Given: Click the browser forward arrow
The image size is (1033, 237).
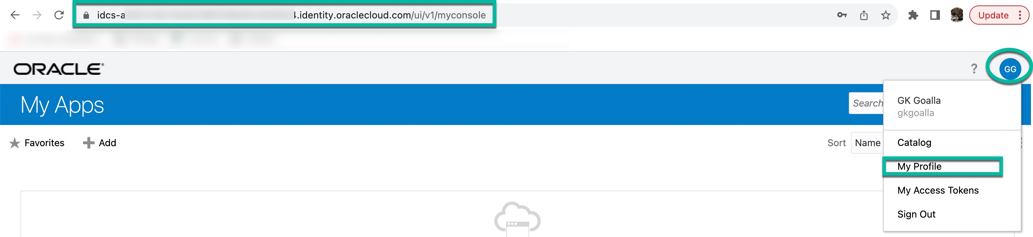Looking at the screenshot, I should [x=37, y=15].
